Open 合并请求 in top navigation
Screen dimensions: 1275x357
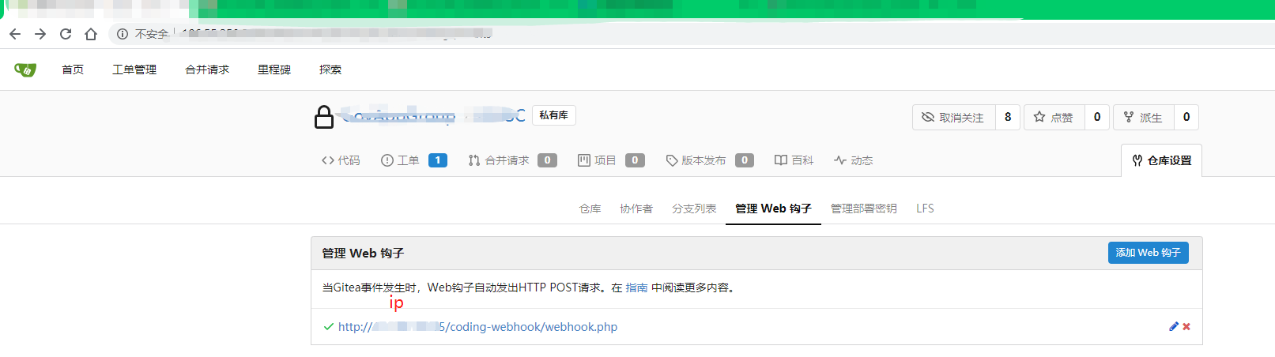click(207, 70)
